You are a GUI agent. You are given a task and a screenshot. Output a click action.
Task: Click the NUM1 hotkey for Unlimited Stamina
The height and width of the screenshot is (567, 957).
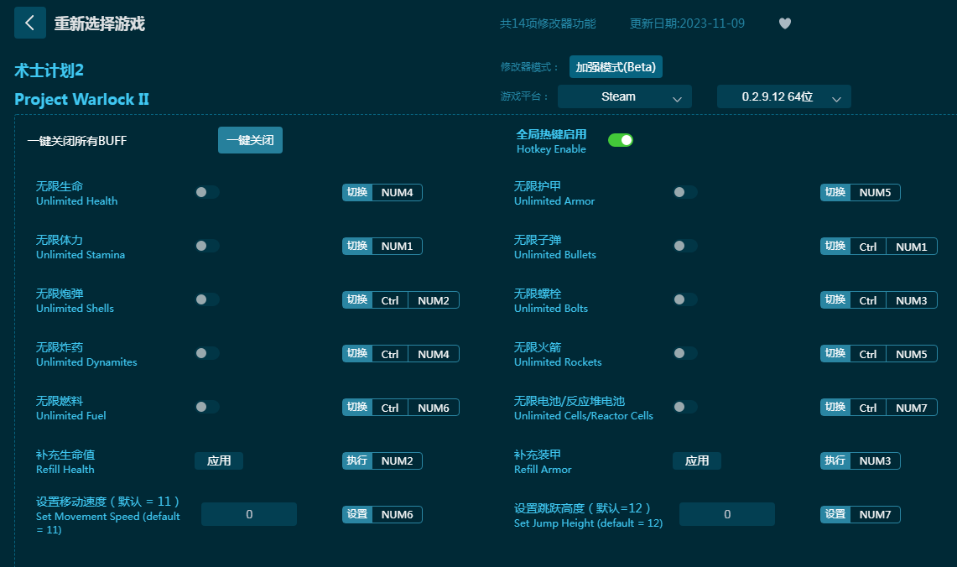pos(382,247)
